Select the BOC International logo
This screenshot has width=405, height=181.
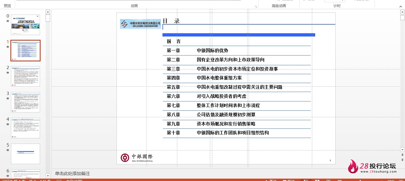point(137,158)
